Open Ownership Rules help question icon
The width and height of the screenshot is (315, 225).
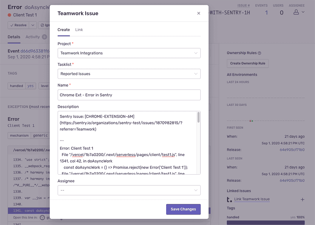259,53
